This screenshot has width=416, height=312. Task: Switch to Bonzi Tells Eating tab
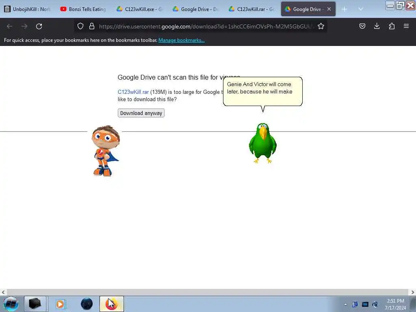point(83,9)
